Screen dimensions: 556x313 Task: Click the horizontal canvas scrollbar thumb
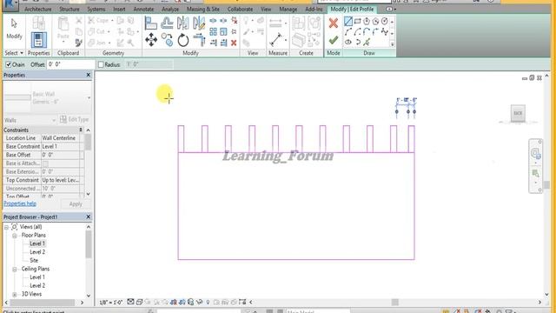pyautogui.click(x=395, y=302)
